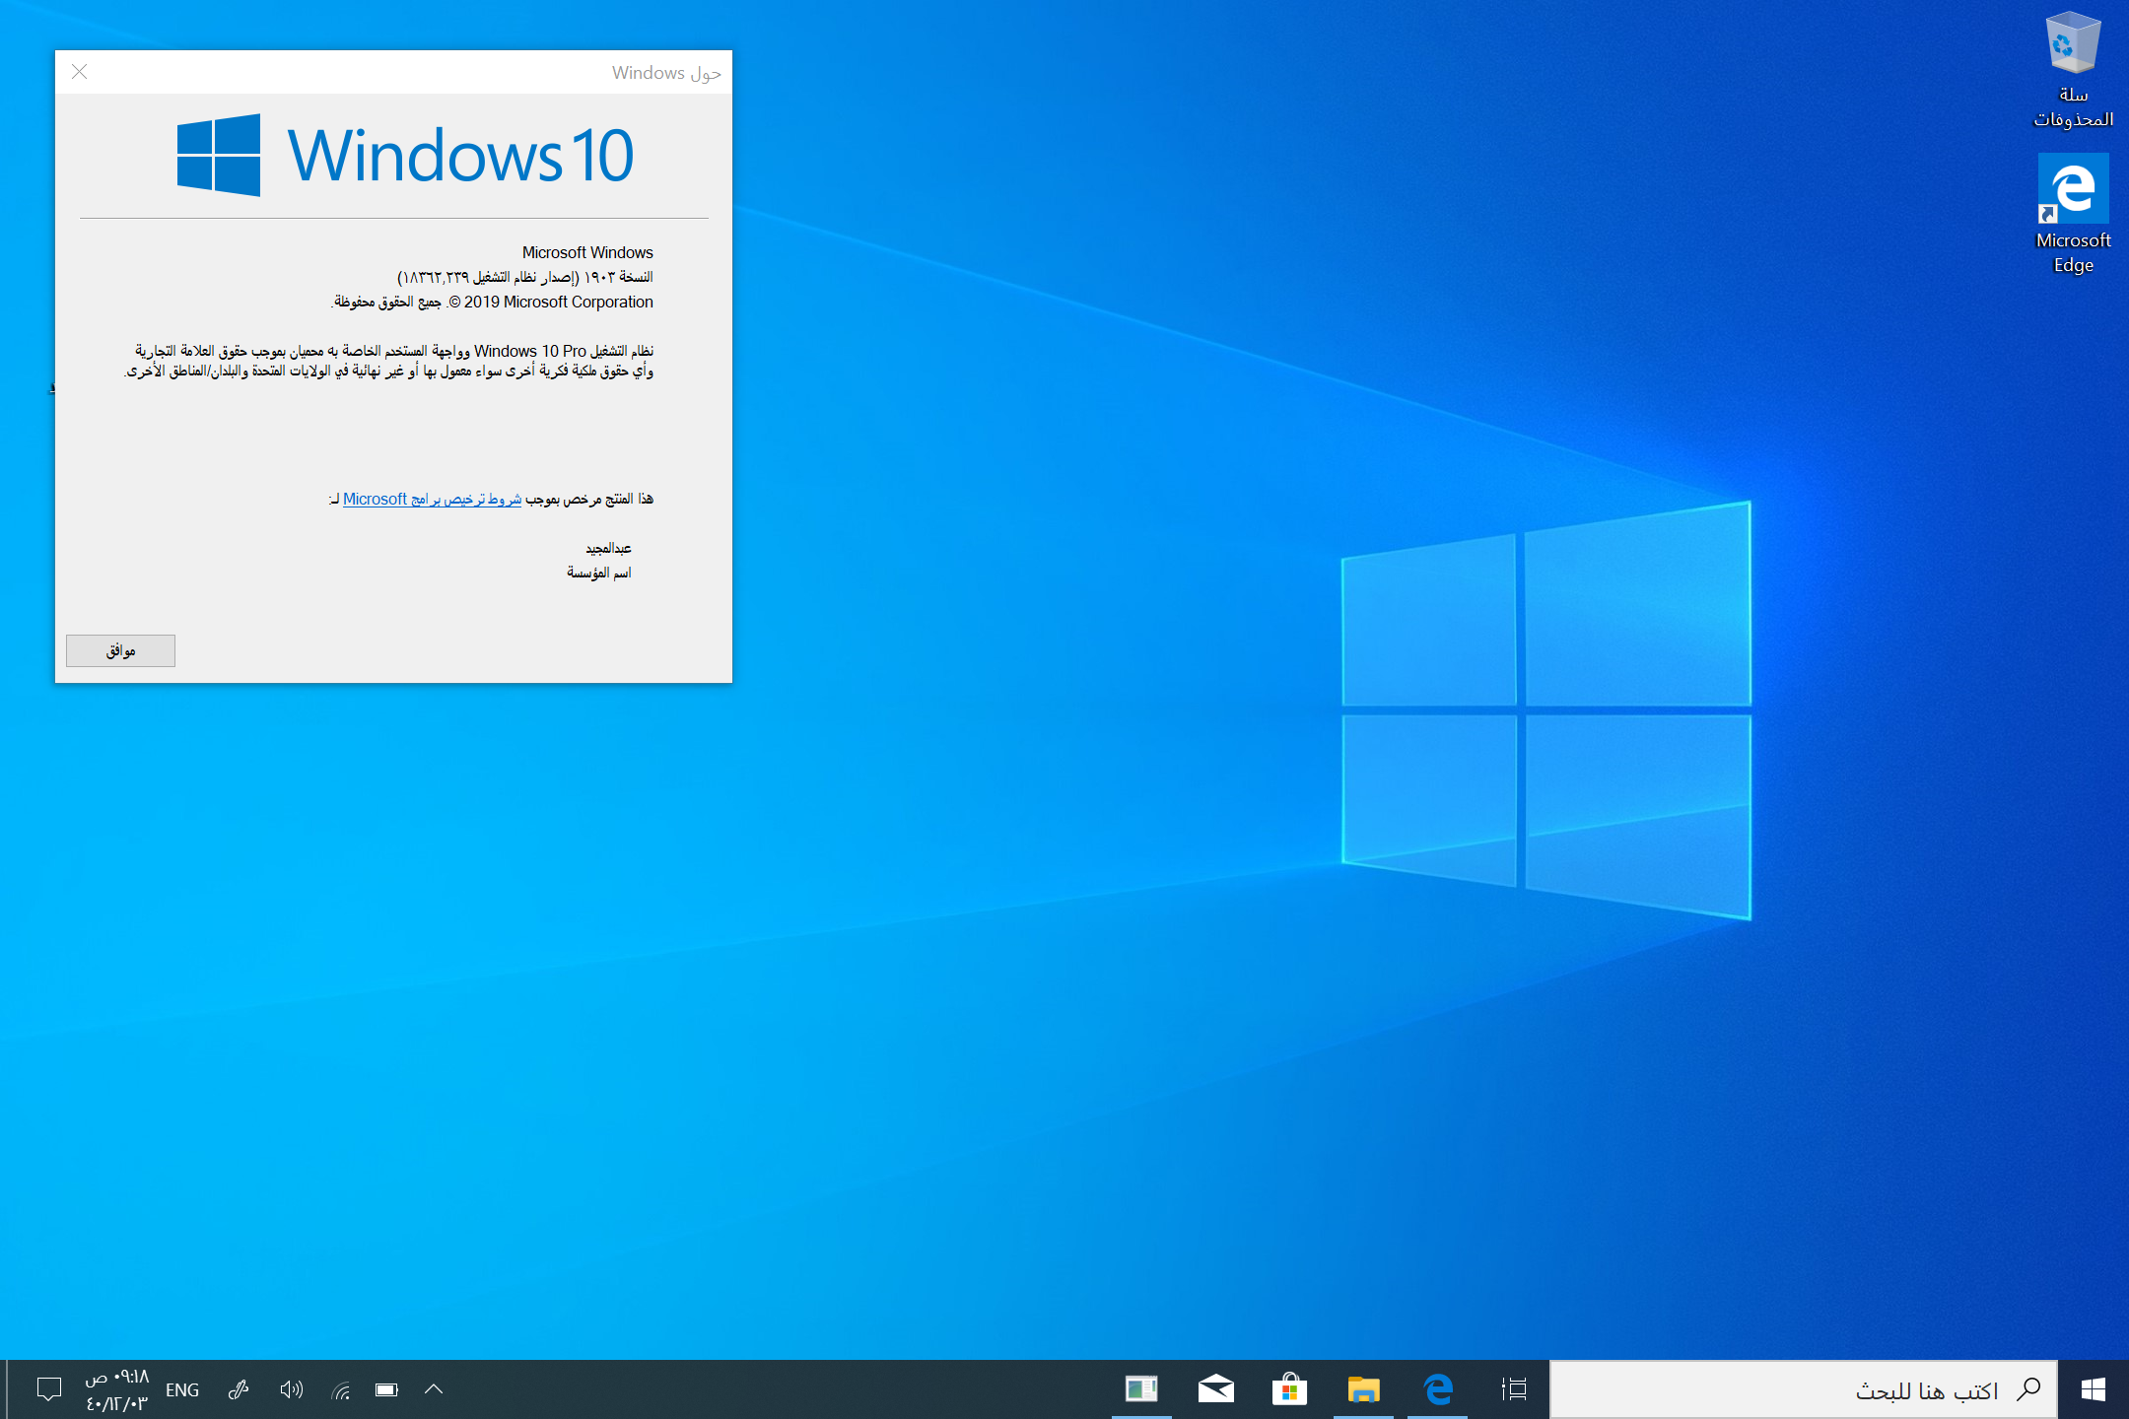Open the network connections icon
This screenshot has width=2129, height=1419.
tap(340, 1390)
